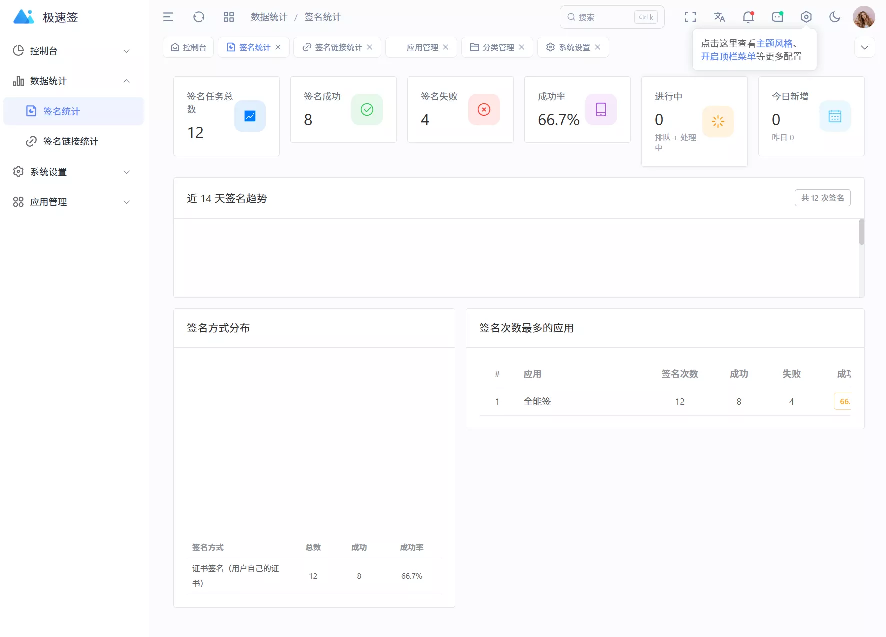Click the today's new calendar icon
The height and width of the screenshot is (637, 886).
pyautogui.click(x=835, y=116)
